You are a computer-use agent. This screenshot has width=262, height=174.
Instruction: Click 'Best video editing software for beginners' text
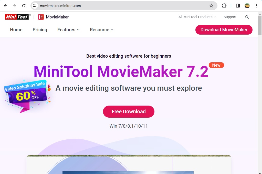[x=129, y=56]
